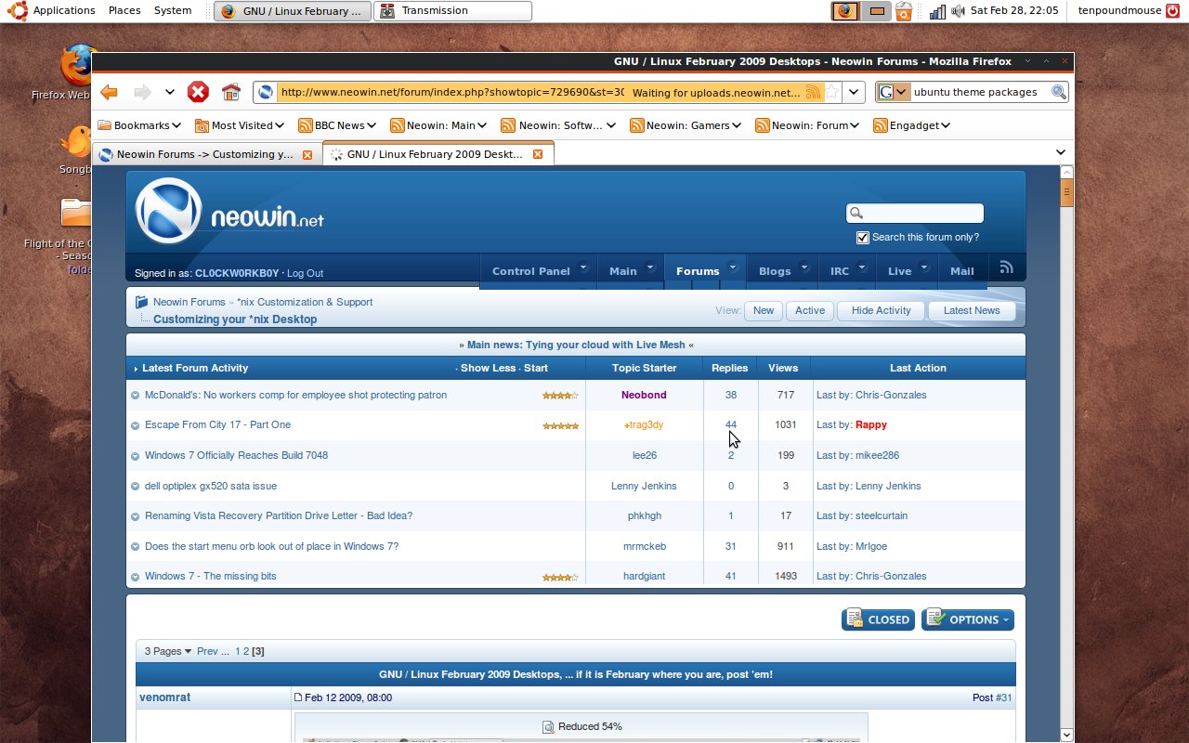Click the Firefox Forward arrow button
The image size is (1189, 743).
142,92
